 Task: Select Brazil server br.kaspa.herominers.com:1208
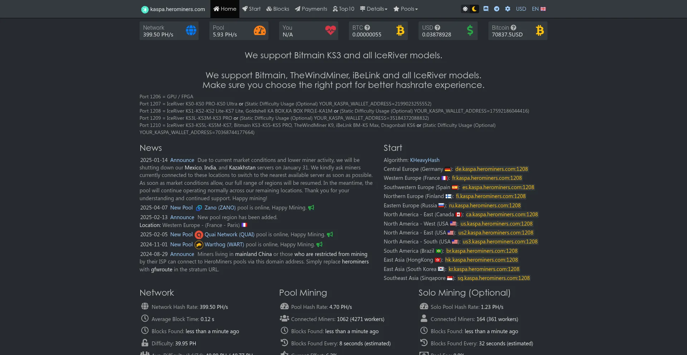482,251
